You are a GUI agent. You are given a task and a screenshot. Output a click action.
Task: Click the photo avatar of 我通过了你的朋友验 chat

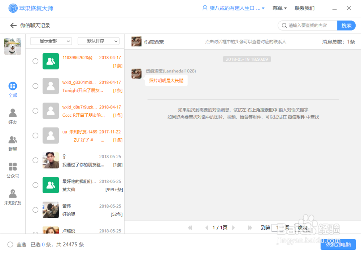click(x=51, y=160)
